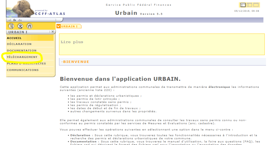Viewport: 277px width, 145px height.
Task: Collapse the URBAIN I menu arrow
Action: (53, 32)
